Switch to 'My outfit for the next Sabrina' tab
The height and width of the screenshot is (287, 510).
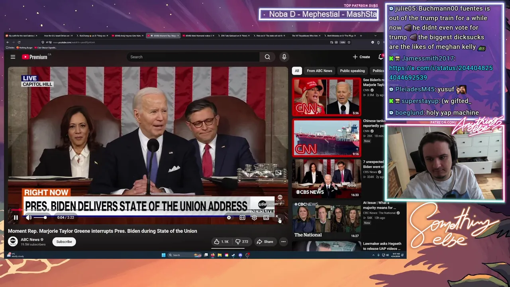(x=22, y=35)
